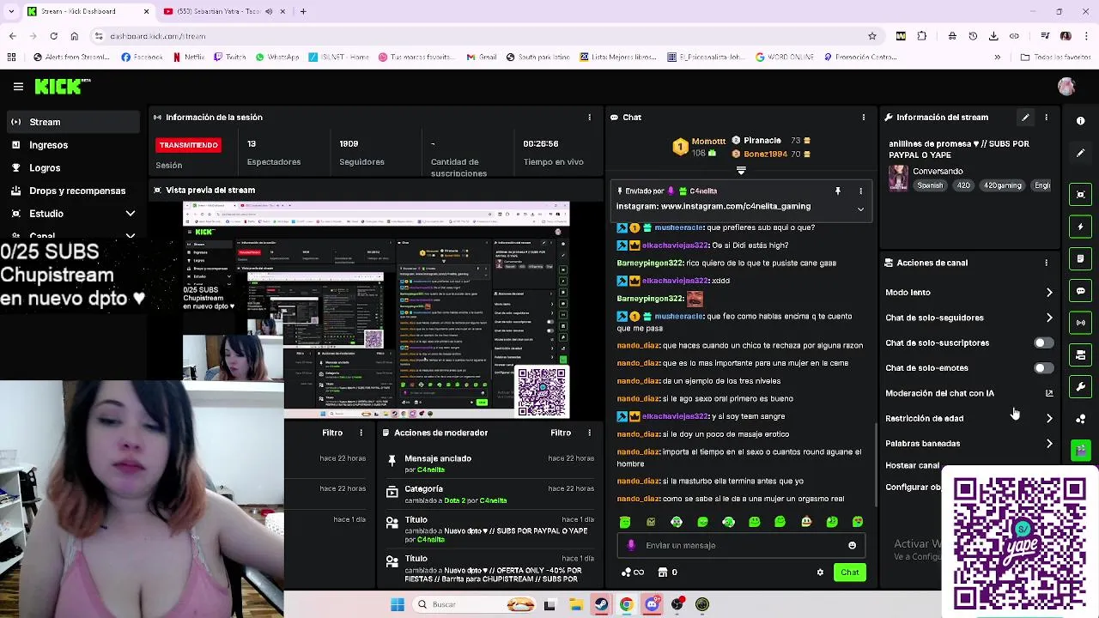The width and height of the screenshot is (1099, 618).
Task: Click the lightning bolt sidebar icon
Action: tap(1081, 227)
